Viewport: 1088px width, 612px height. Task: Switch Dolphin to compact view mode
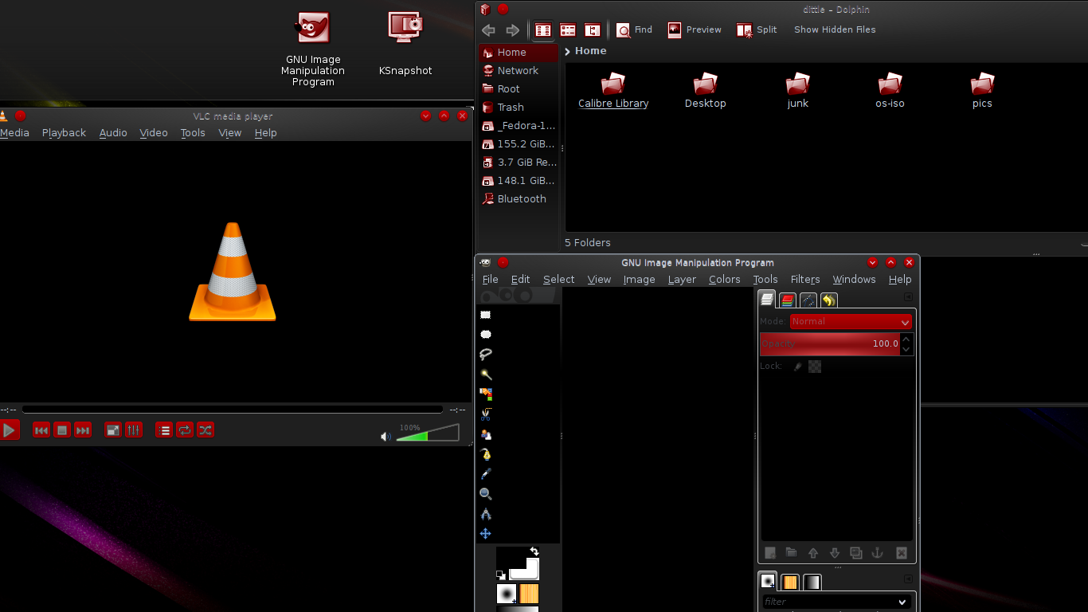[568, 30]
